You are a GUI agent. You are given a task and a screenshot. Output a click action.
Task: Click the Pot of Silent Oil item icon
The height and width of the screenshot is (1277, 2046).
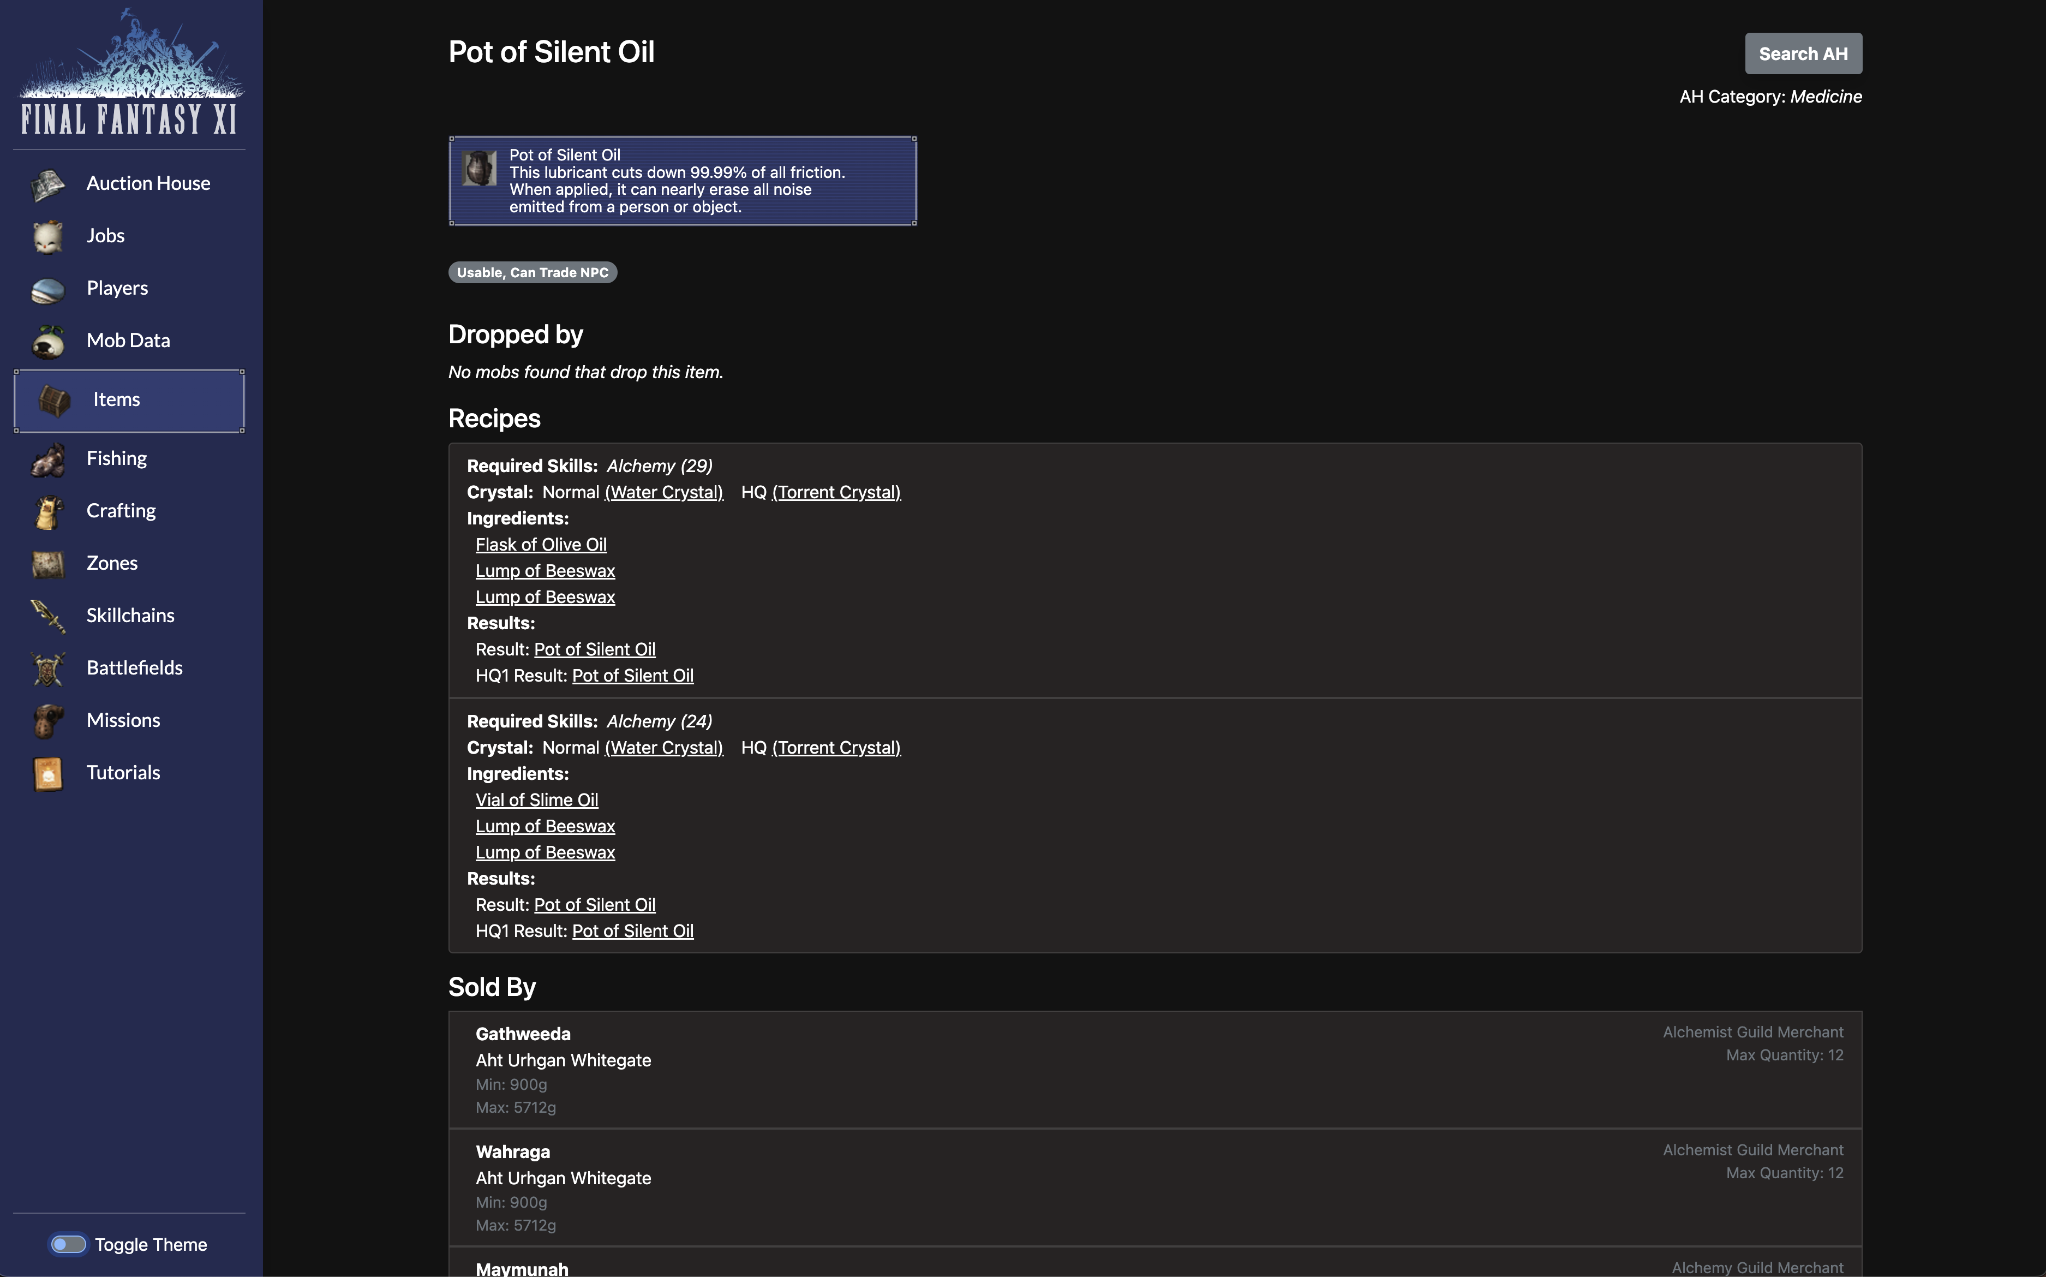click(479, 168)
